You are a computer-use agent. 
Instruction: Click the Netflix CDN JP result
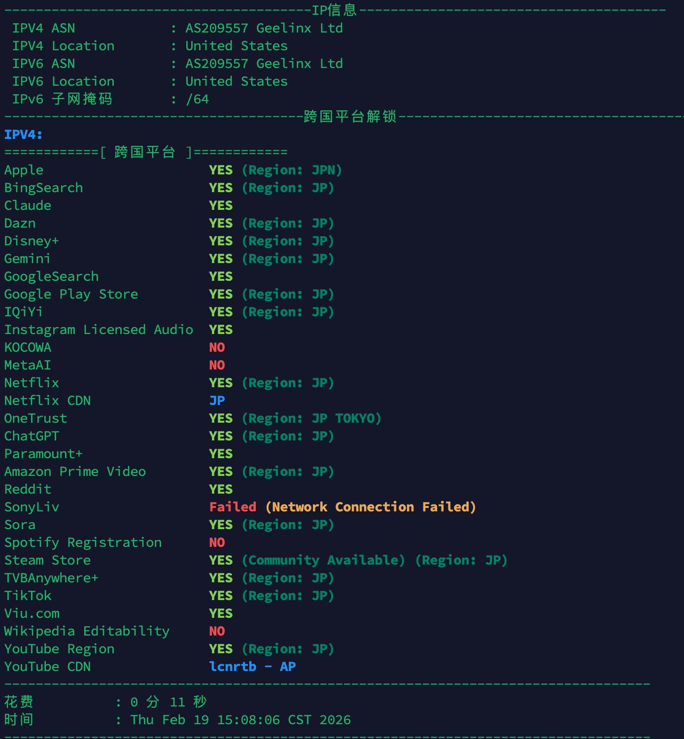point(217,401)
